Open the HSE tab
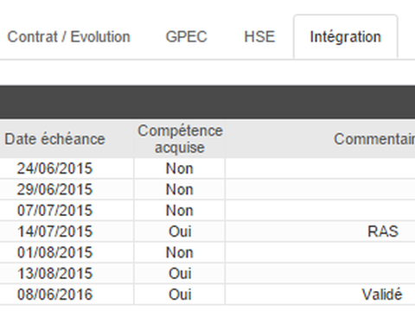The height and width of the screenshot is (311, 415). coord(259,37)
